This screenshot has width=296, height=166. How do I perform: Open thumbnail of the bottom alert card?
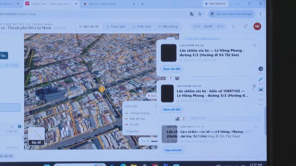coord(170,134)
